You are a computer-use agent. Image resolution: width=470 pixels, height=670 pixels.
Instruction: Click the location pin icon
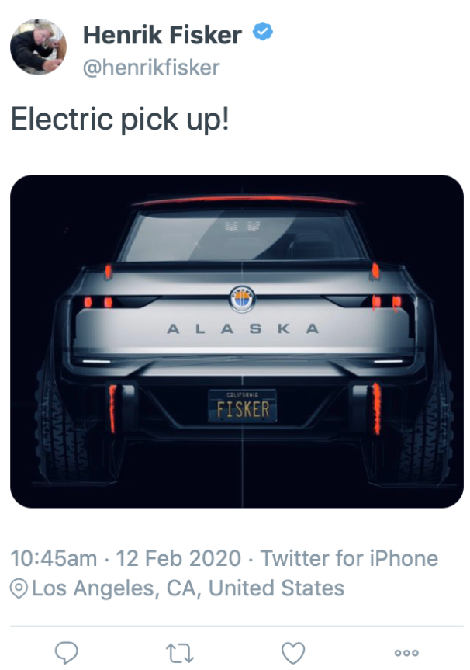pyautogui.click(x=19, y=588)
